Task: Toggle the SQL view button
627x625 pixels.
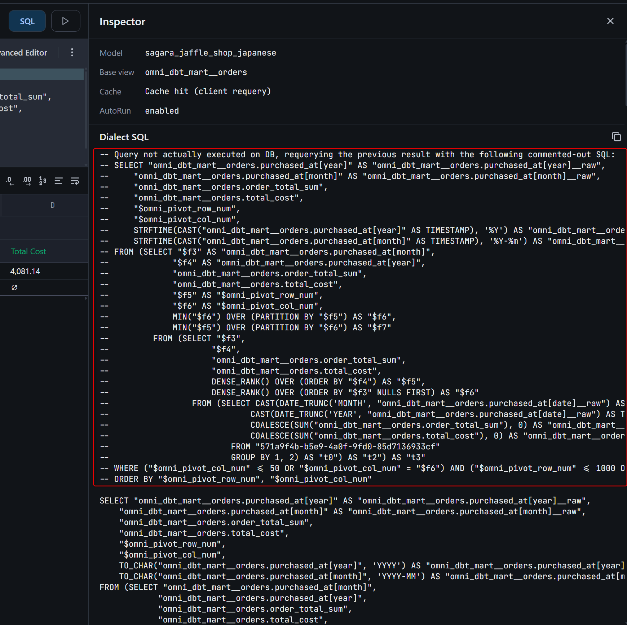Action: coord(27,21)
